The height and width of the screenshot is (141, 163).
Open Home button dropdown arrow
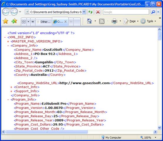tap(95, 21)
